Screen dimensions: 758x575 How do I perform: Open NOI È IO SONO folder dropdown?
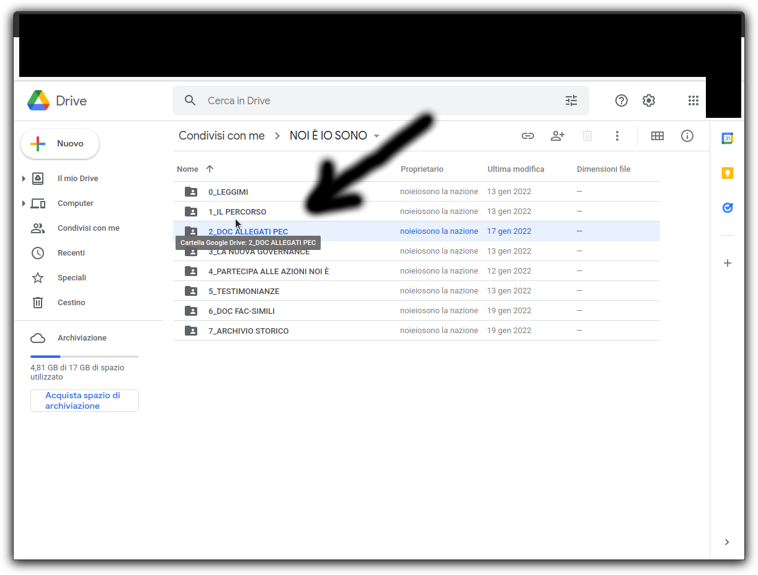pyautogui.click(x=377, y=136)
